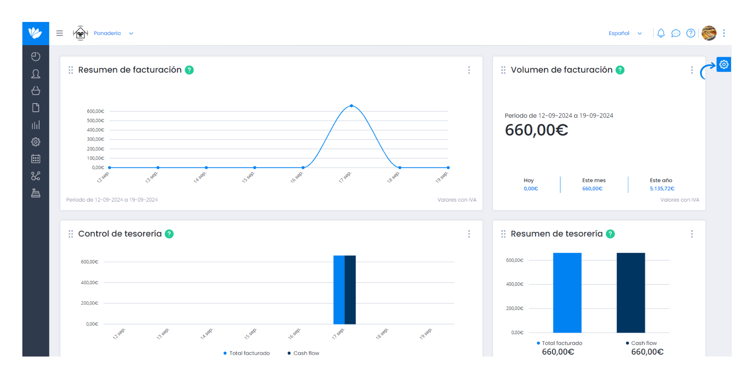Toggle the hamburger menu

(60, 33)
